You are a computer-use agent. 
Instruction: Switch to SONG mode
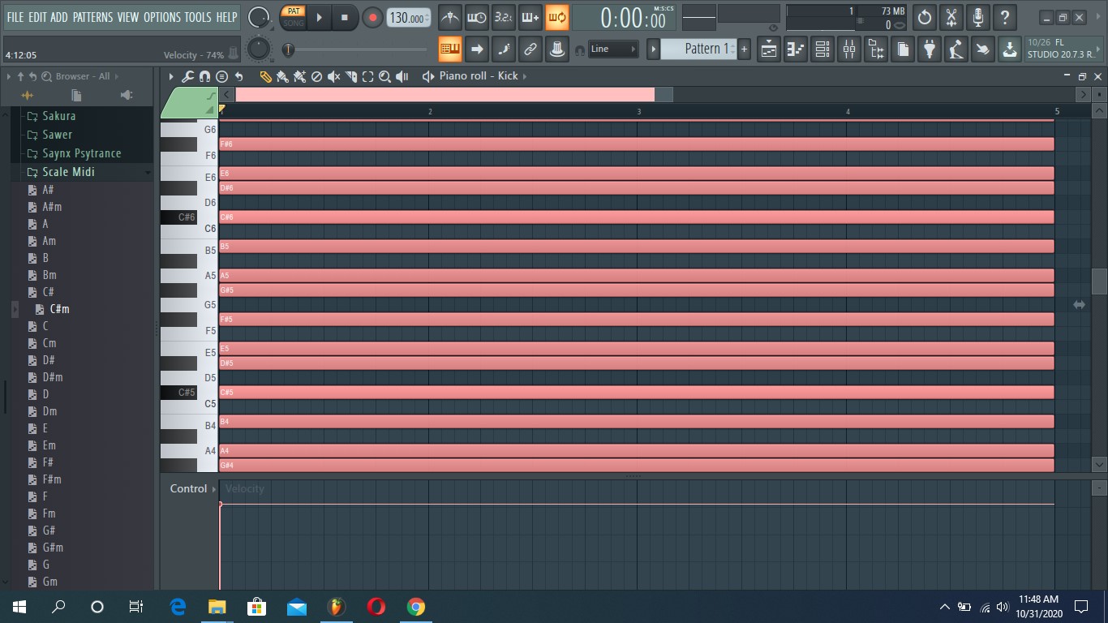pyautogui.click(x=294, y=23)
